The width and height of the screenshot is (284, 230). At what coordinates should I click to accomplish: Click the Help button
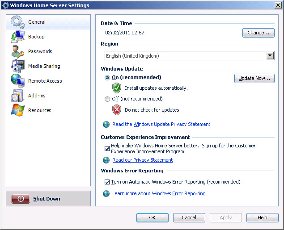[263, 218]
